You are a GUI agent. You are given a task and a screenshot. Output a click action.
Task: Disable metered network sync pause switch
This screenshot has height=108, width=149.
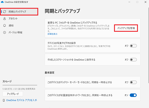(x=133, y=95)
